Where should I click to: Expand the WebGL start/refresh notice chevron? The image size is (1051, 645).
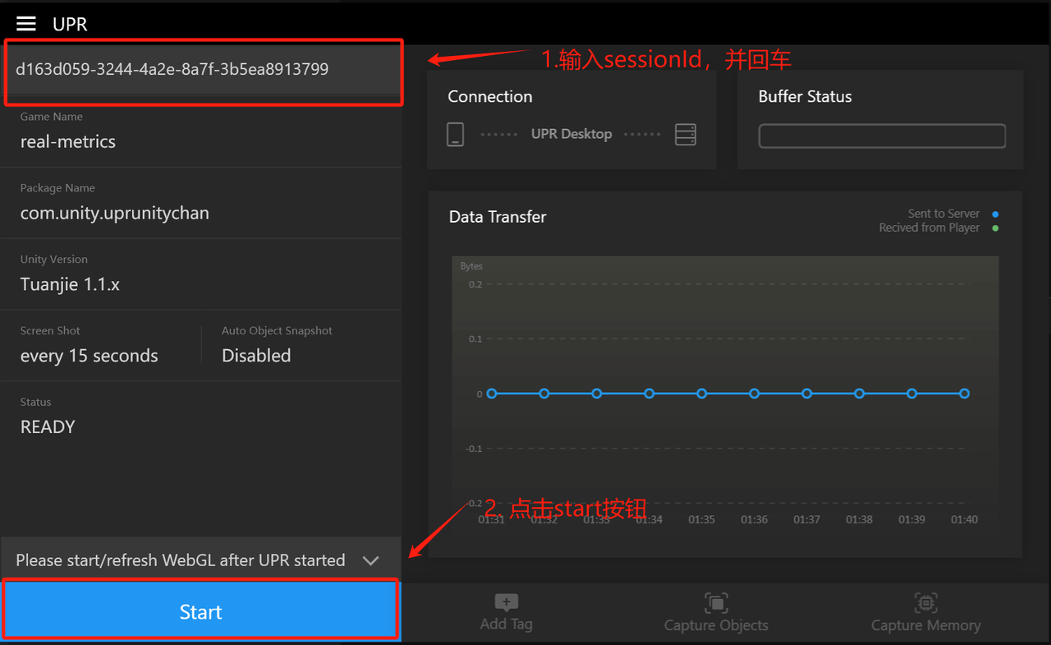(x=370, y=560)
